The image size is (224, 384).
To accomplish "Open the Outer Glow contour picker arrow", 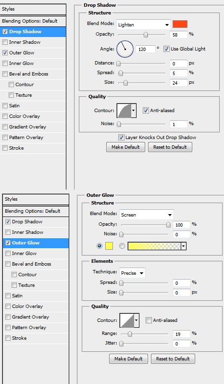I will 137,320.
